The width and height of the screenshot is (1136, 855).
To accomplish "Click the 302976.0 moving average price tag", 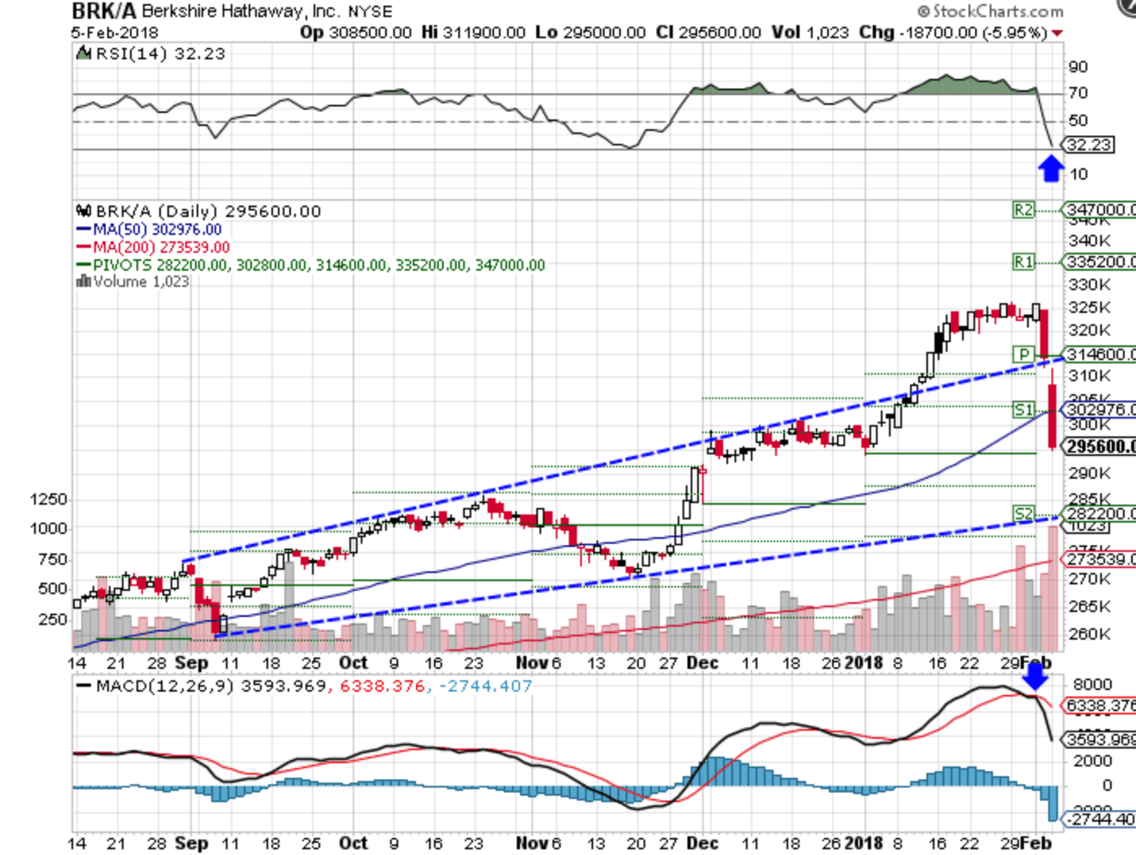I will tap(1099, 409).
